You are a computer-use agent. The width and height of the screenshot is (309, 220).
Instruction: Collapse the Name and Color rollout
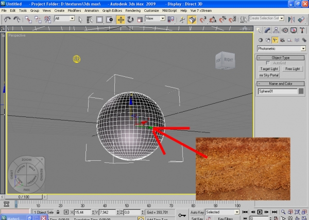pyautogui.click(x=281, y=84)
